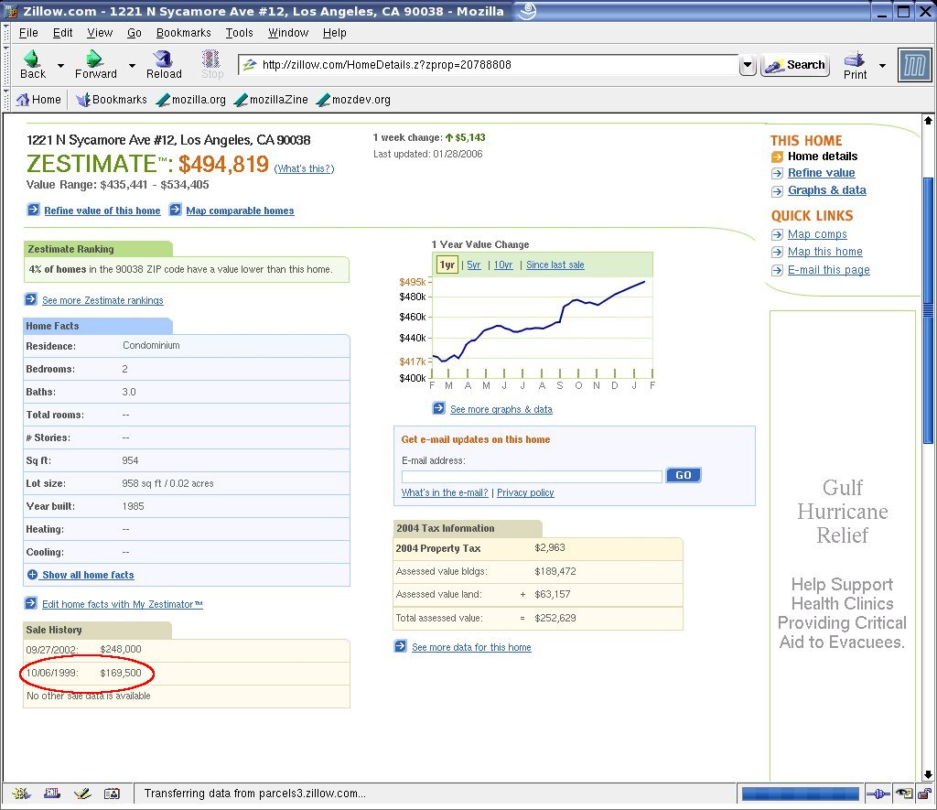Viewport: 937px width, 810px height.
Task: Click the plus icon beside Show all home facts
Action: (x=32, y=575)
